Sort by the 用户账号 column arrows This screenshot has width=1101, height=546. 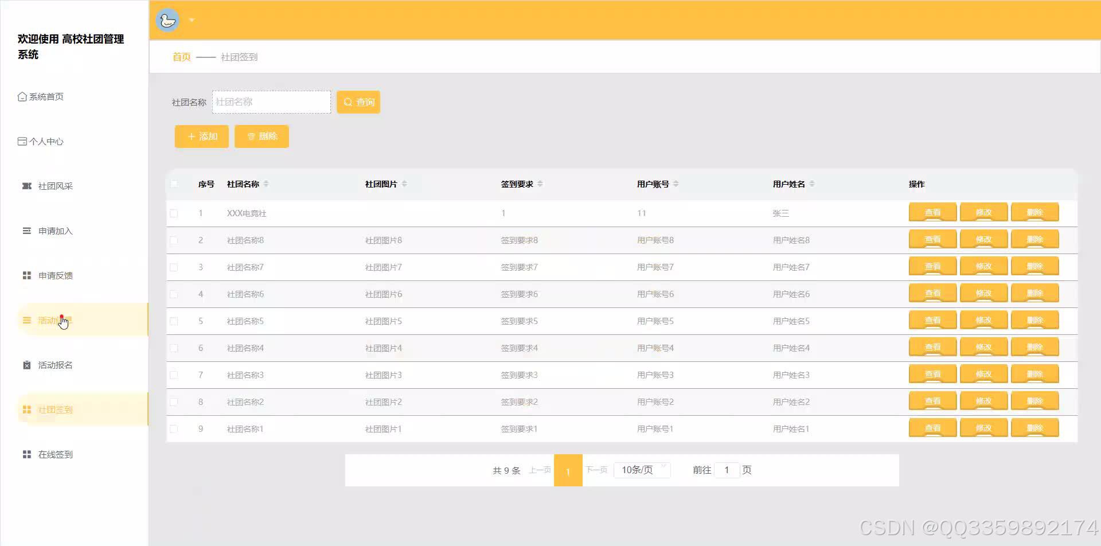(x=676, y=184)
